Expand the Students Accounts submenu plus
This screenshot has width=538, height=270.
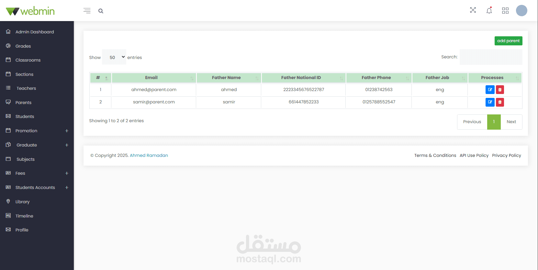(x=67, y=187)
